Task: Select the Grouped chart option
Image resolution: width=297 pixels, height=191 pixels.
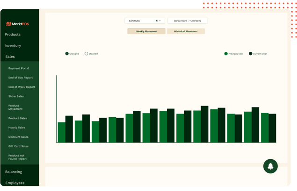Action: pos(67,54)
